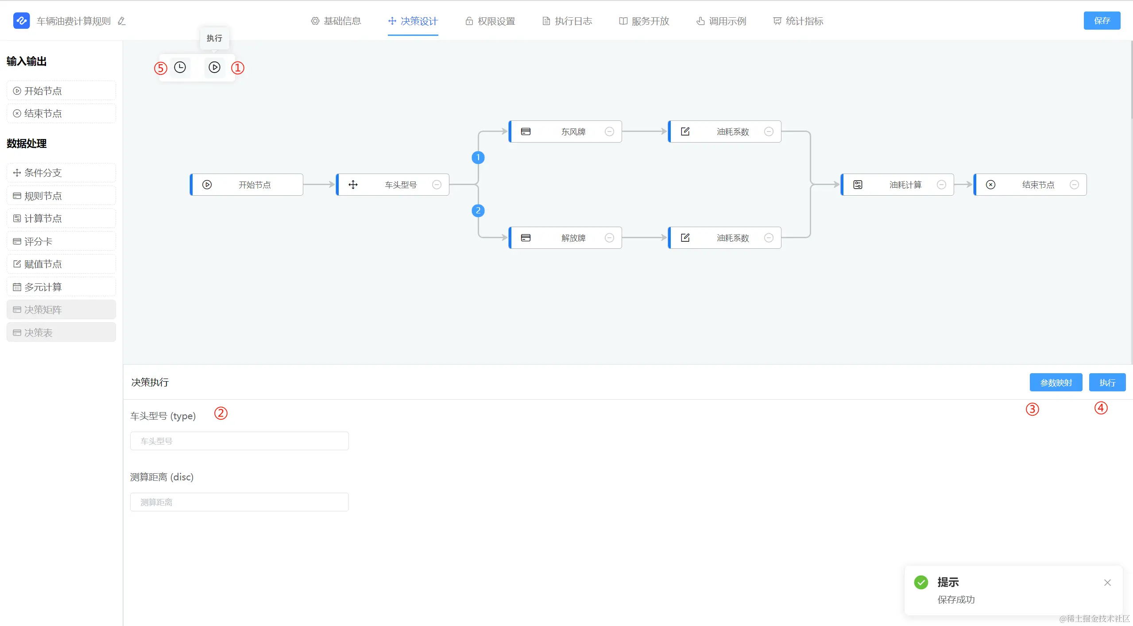The width and height of the screenshot is (1133, 626).
Task: Click minus icon on 车头型号 node
Action: tap(437, 185)
